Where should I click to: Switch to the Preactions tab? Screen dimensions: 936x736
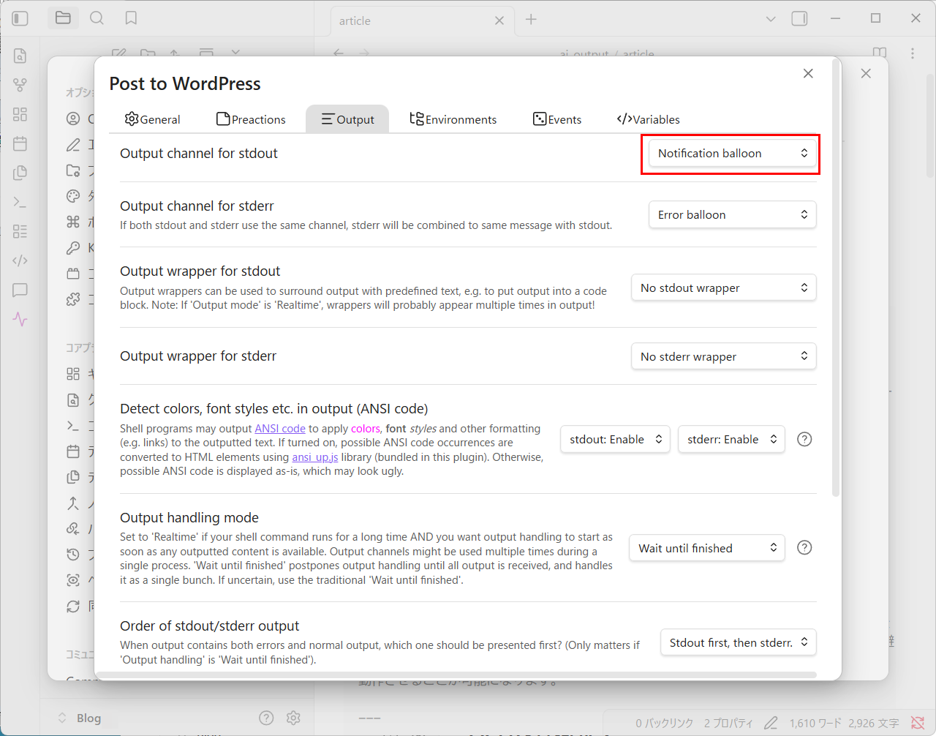coord(251,119)
